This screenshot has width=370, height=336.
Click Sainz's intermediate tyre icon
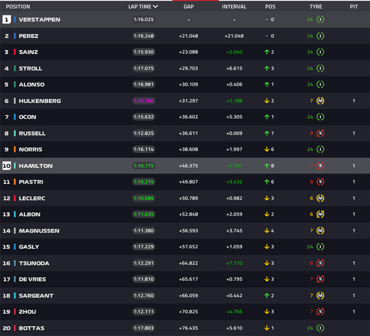tap(320, 52)
